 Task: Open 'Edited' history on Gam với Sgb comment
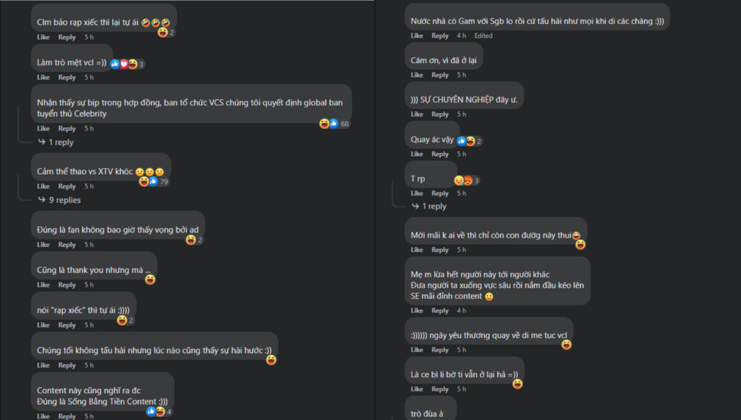[x=483, y=36]
